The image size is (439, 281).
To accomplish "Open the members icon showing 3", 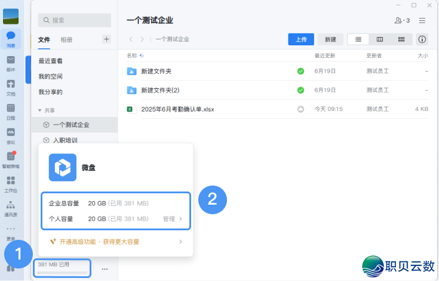I will 402,20.
